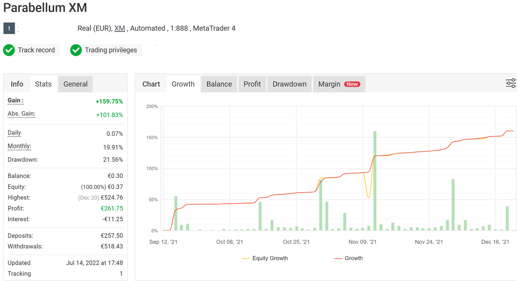
Task: Click the tallest green bar near Nov 09
Action: [375, 181]
